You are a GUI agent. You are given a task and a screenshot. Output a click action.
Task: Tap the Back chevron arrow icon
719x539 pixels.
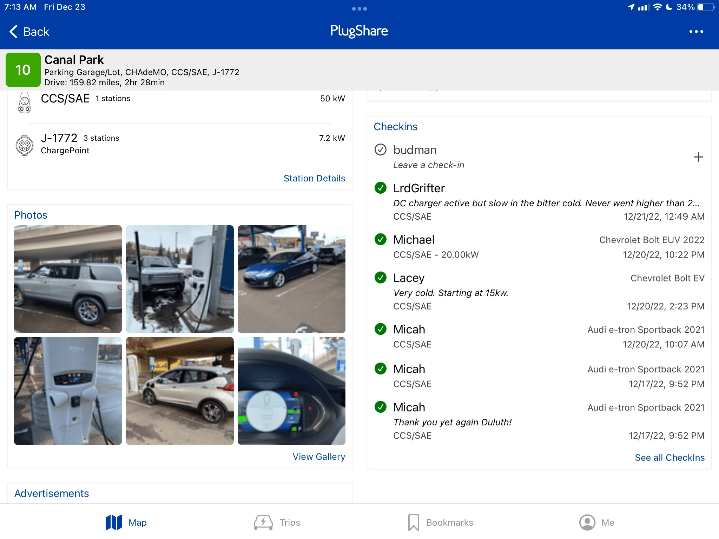(x=13, y=32)
